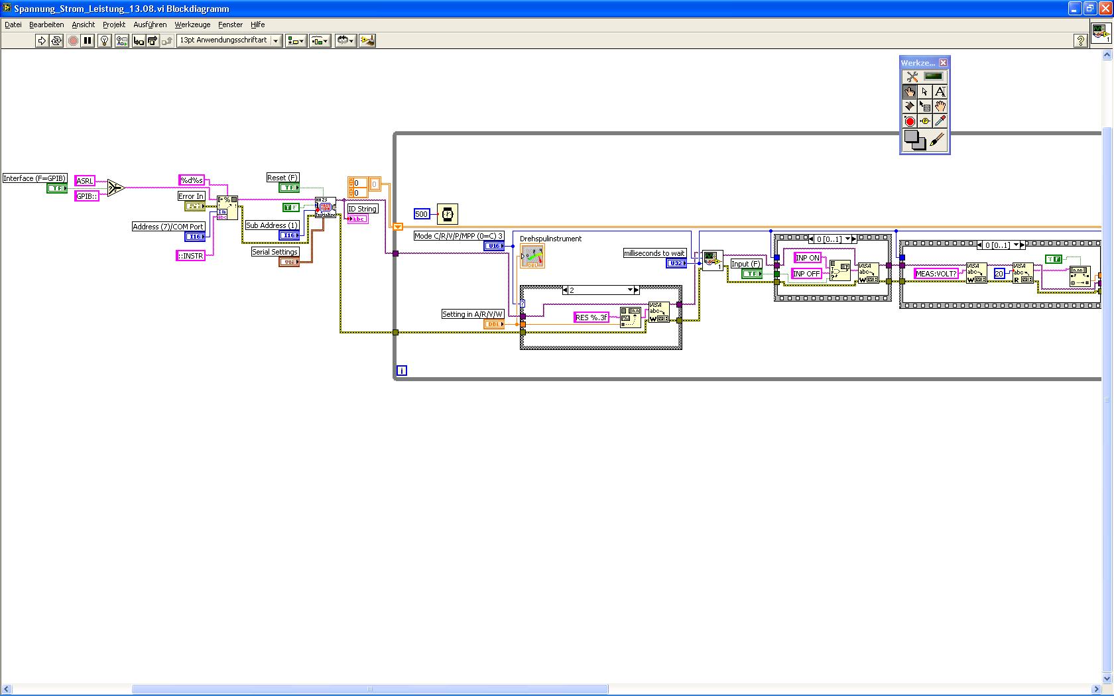Open the Ansicht menu
This screenshot has height=696, width=1114.
point(84,25)
